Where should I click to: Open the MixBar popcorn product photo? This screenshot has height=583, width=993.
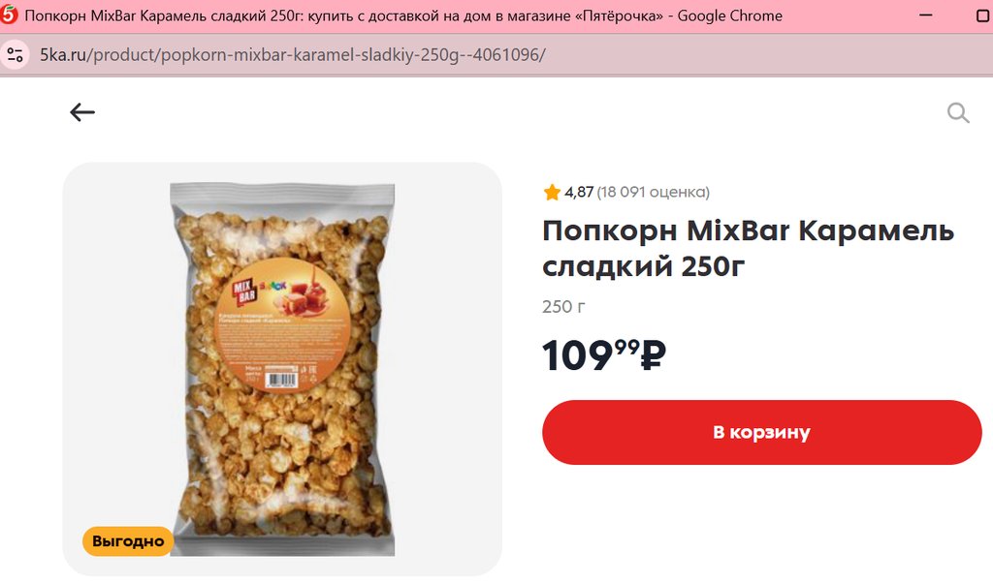click(x=282, y=369)
